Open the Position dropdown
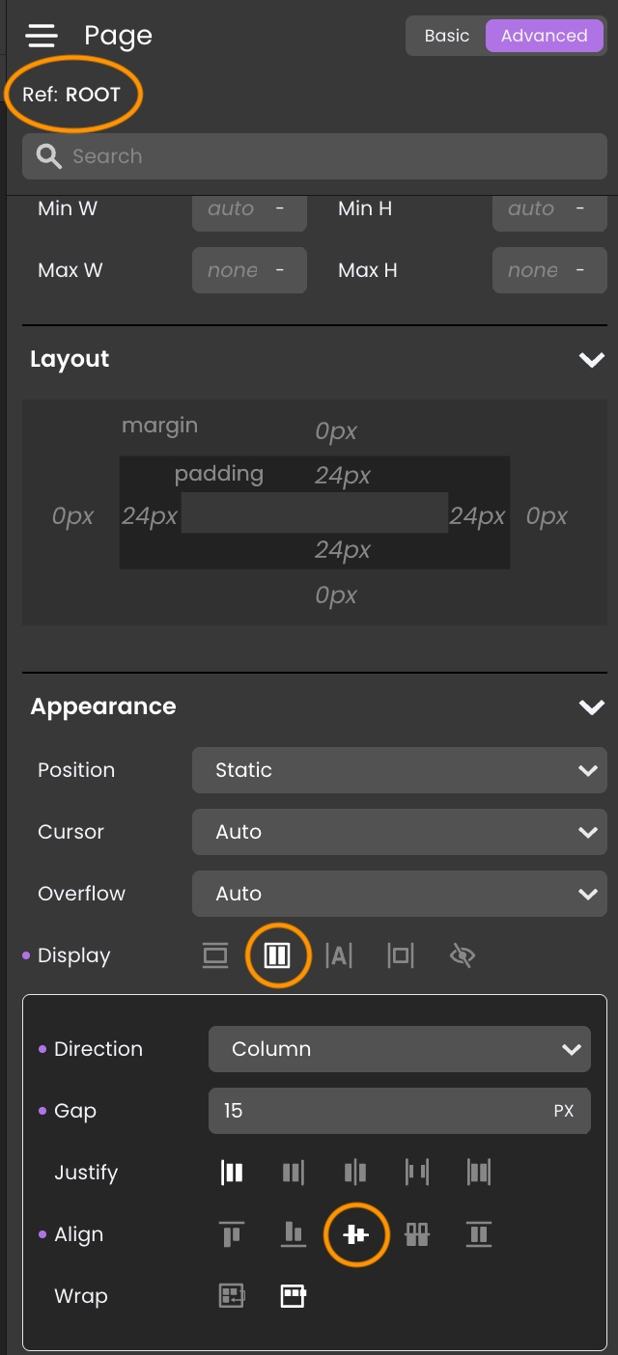The height and width of the screenshot is (1355, 618). tap(399, 770)
